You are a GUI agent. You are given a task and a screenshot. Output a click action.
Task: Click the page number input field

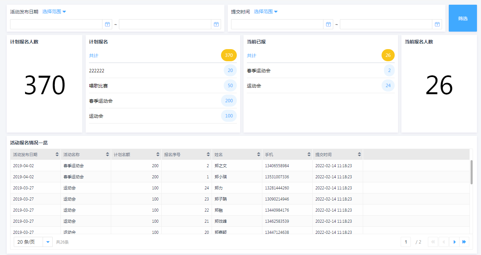(x=405, y=242)
